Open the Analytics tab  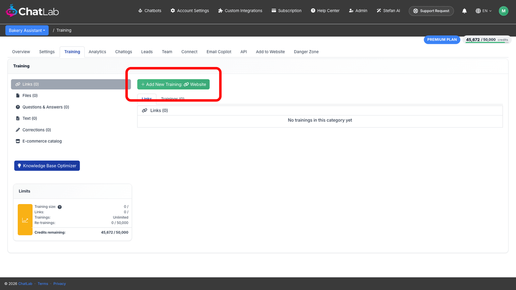pos(97,52)
